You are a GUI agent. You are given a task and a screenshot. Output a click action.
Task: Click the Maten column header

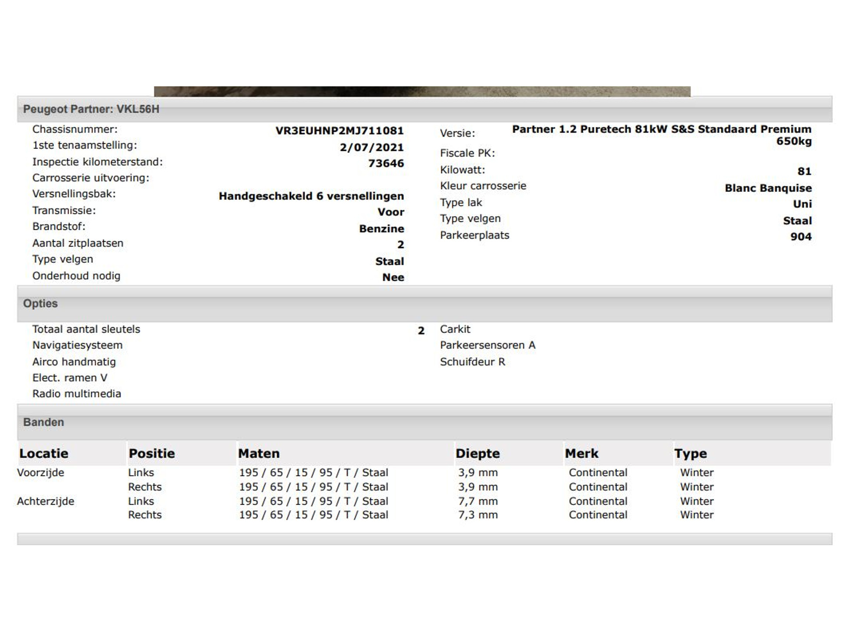click(259, 453)
